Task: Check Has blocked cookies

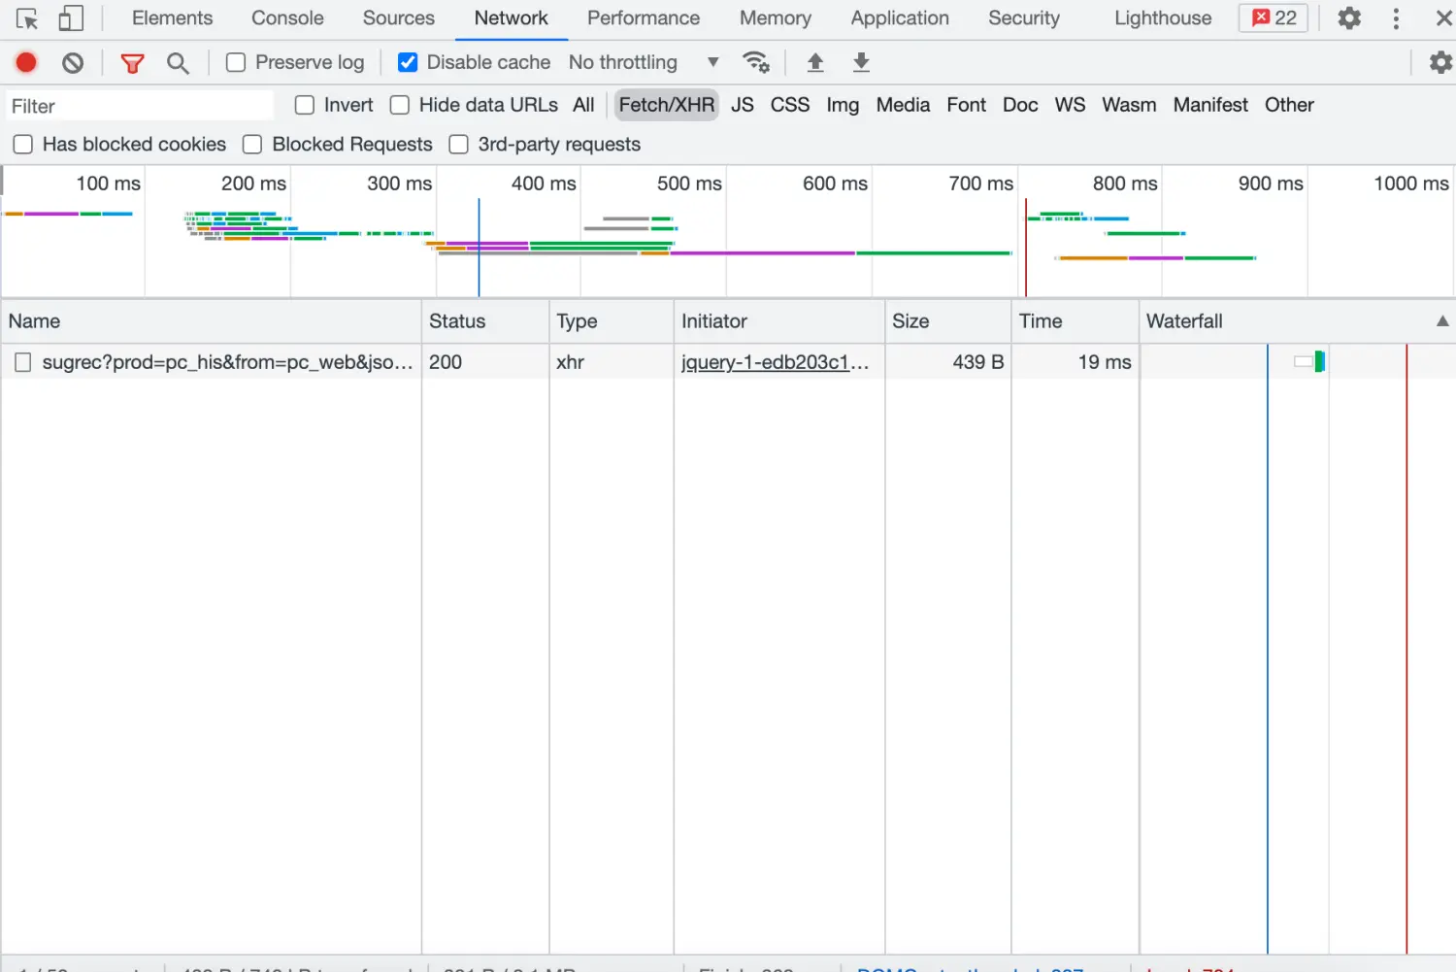Action: (23, 145)
